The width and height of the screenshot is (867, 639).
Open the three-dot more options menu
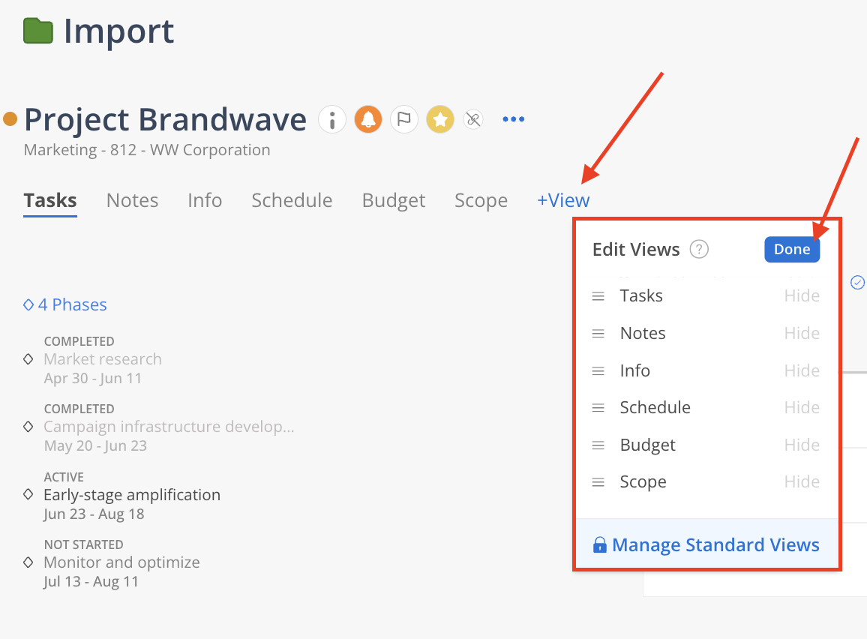[x=513, y=119]
